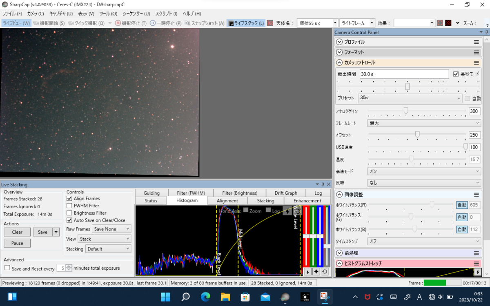
Task: Click the black crossed-out square toolbar icon
Action: pyautogui.click(x=448, y=23)
